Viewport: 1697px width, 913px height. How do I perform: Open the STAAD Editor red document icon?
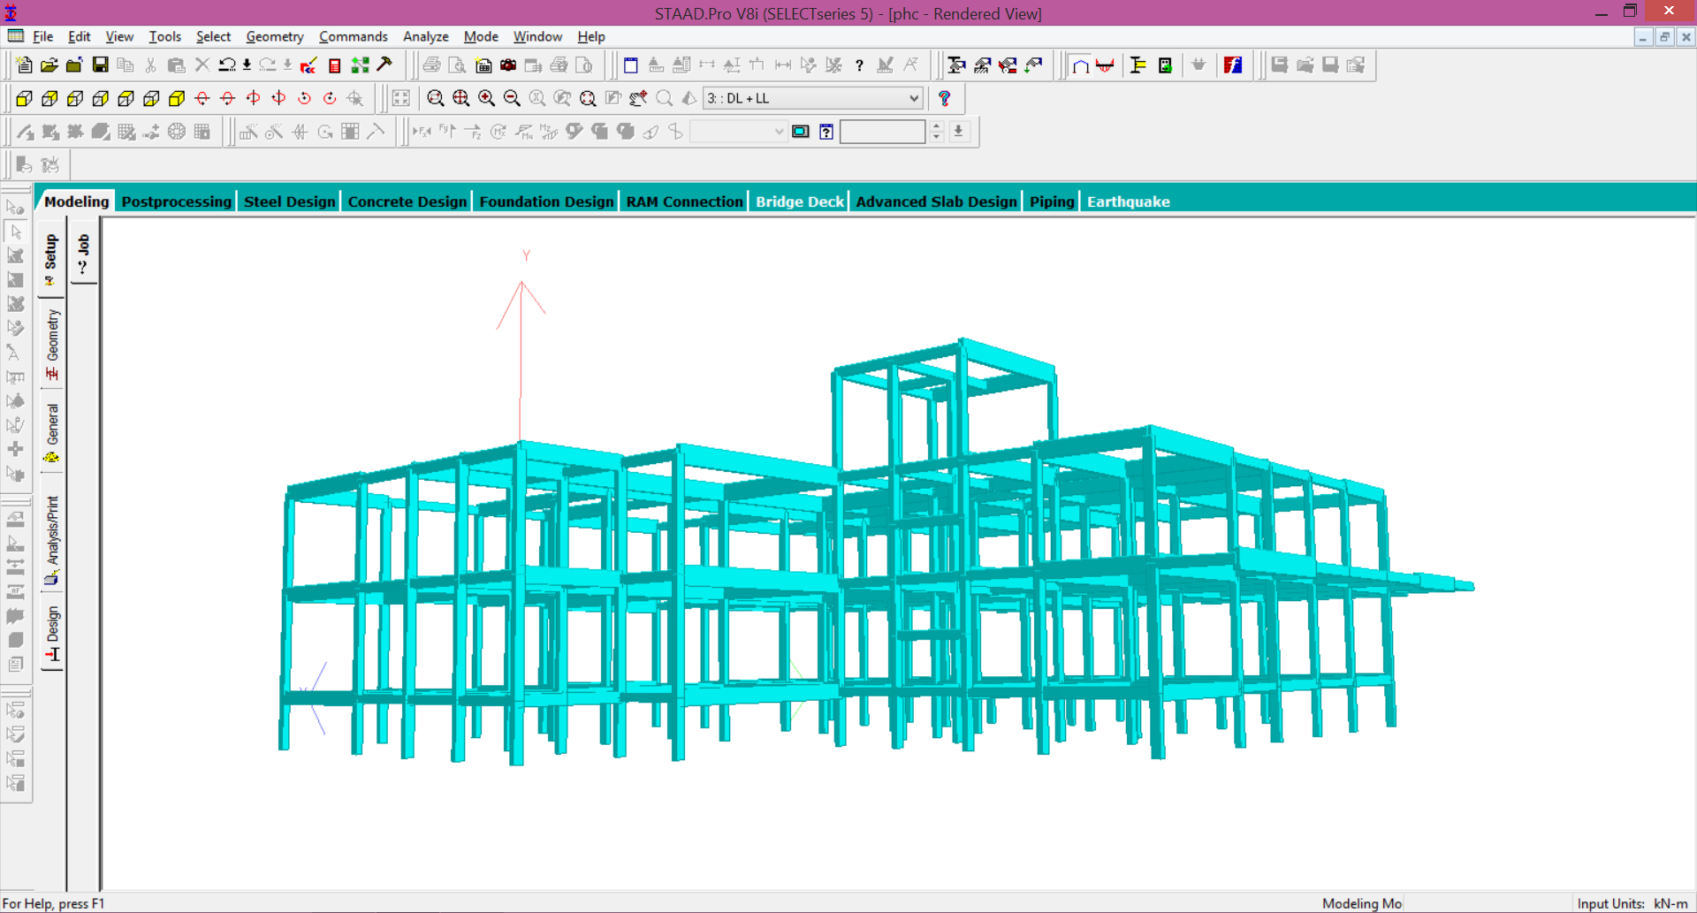point(334,65)
